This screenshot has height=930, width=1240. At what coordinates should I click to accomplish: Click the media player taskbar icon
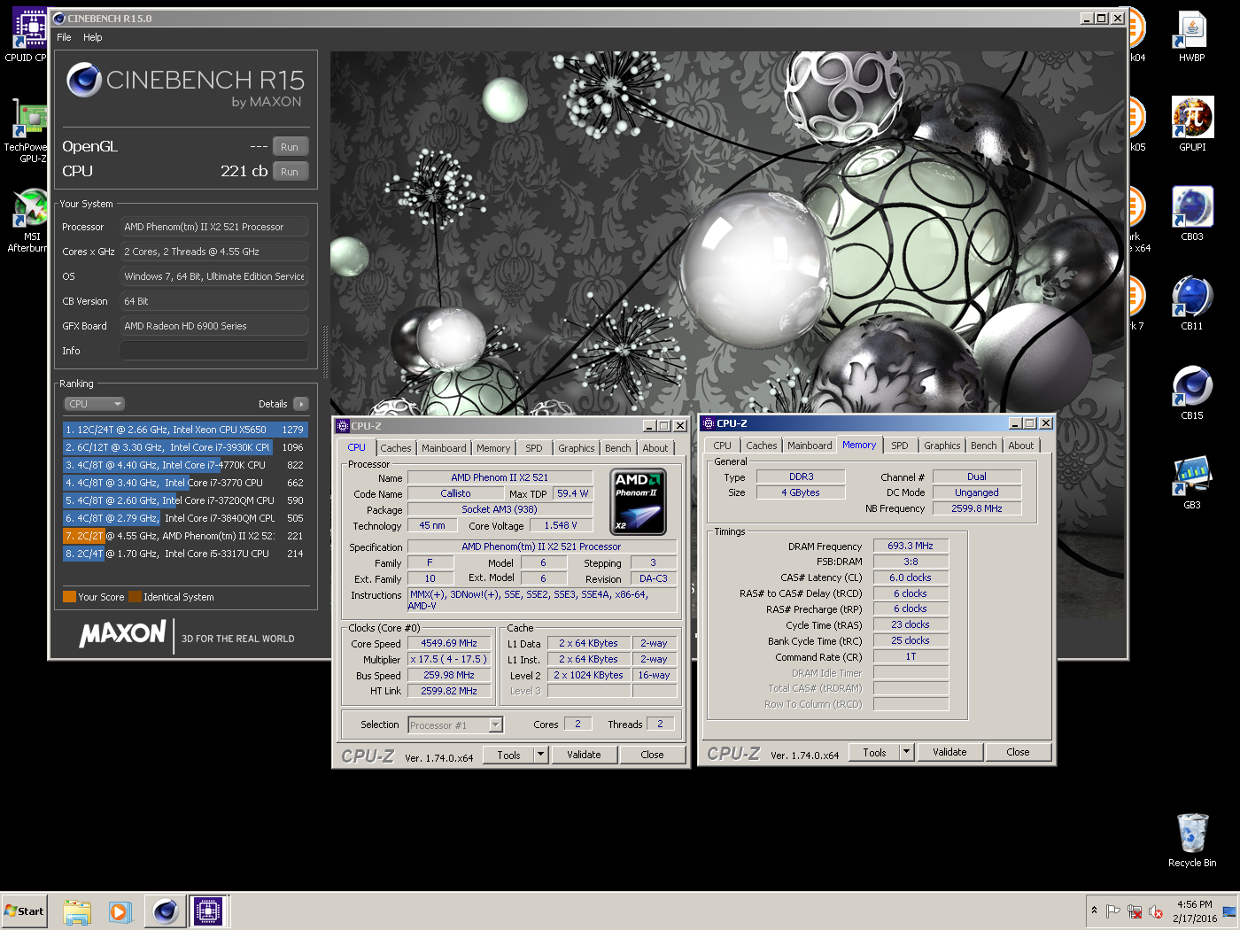pos(120,911)
